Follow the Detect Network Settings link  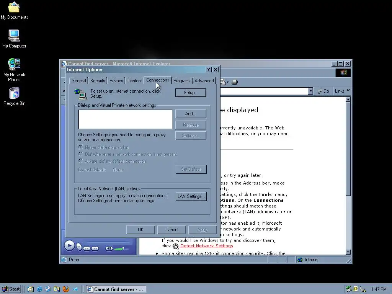coord(206,246)
